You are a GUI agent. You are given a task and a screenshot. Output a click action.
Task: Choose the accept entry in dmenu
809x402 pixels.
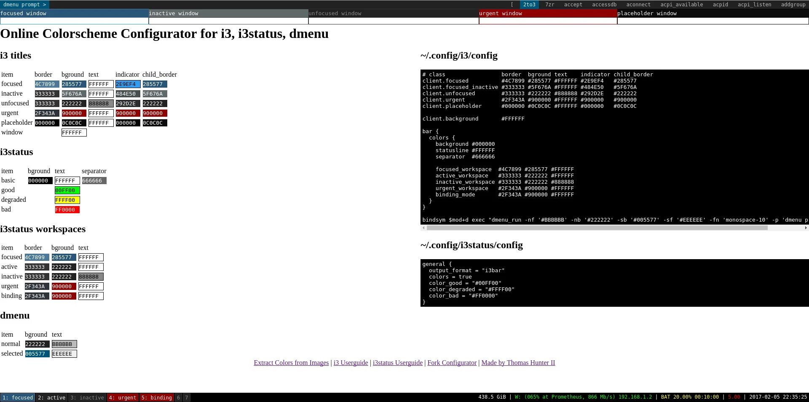[x=573, y=5]
